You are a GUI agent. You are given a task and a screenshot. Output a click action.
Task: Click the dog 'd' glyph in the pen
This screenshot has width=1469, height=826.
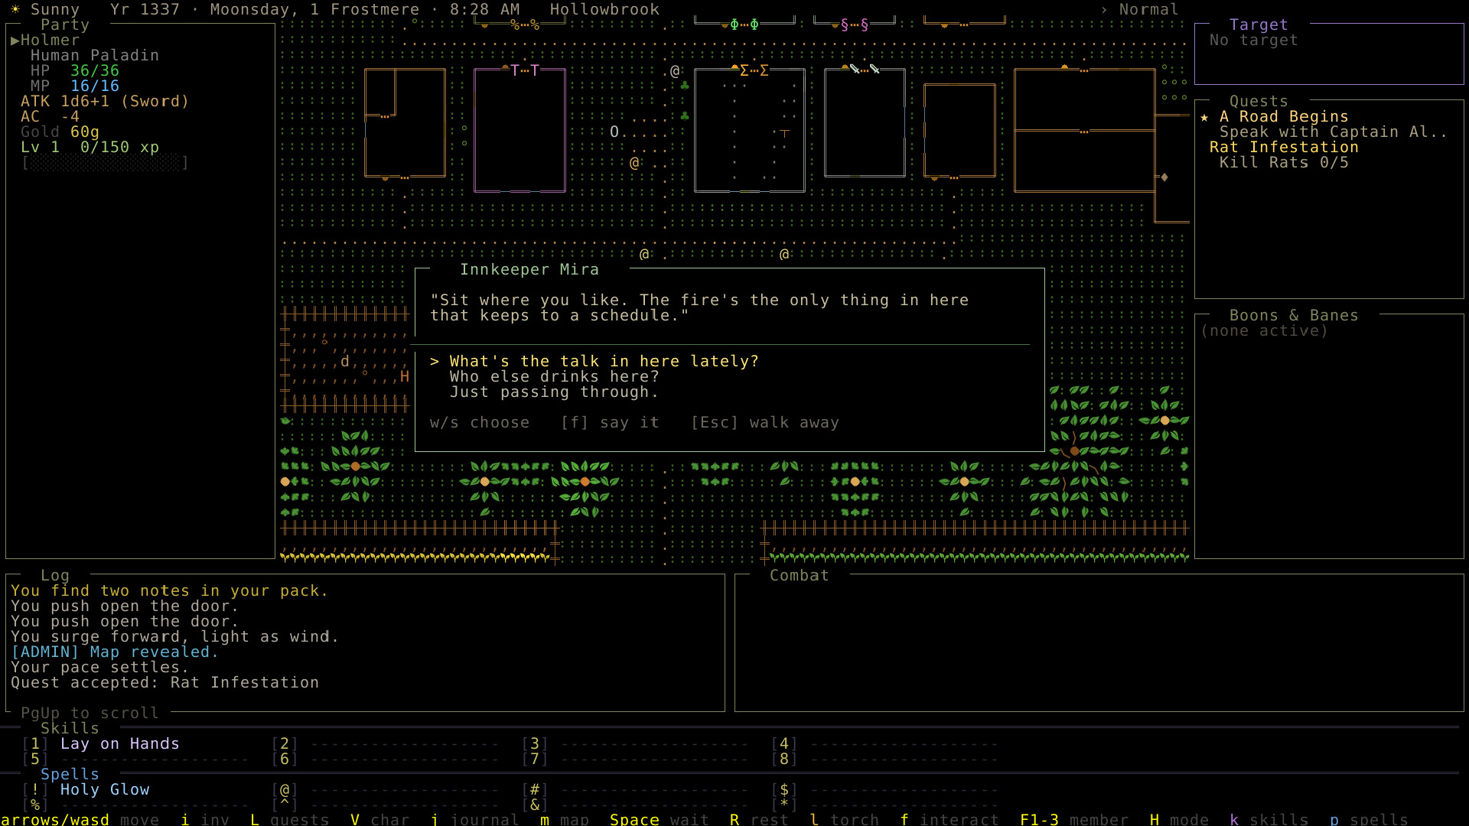pos(345,361)
